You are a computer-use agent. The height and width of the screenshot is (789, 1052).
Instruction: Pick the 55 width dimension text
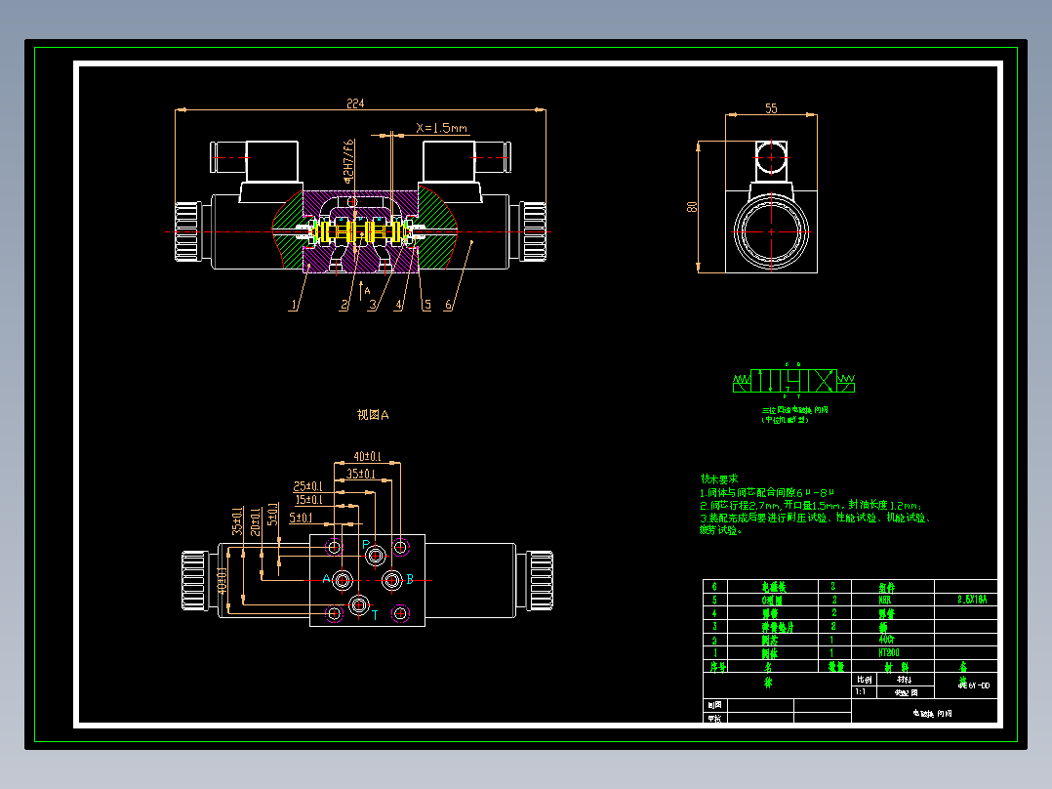pyautogui.click(x=771, y=108)
